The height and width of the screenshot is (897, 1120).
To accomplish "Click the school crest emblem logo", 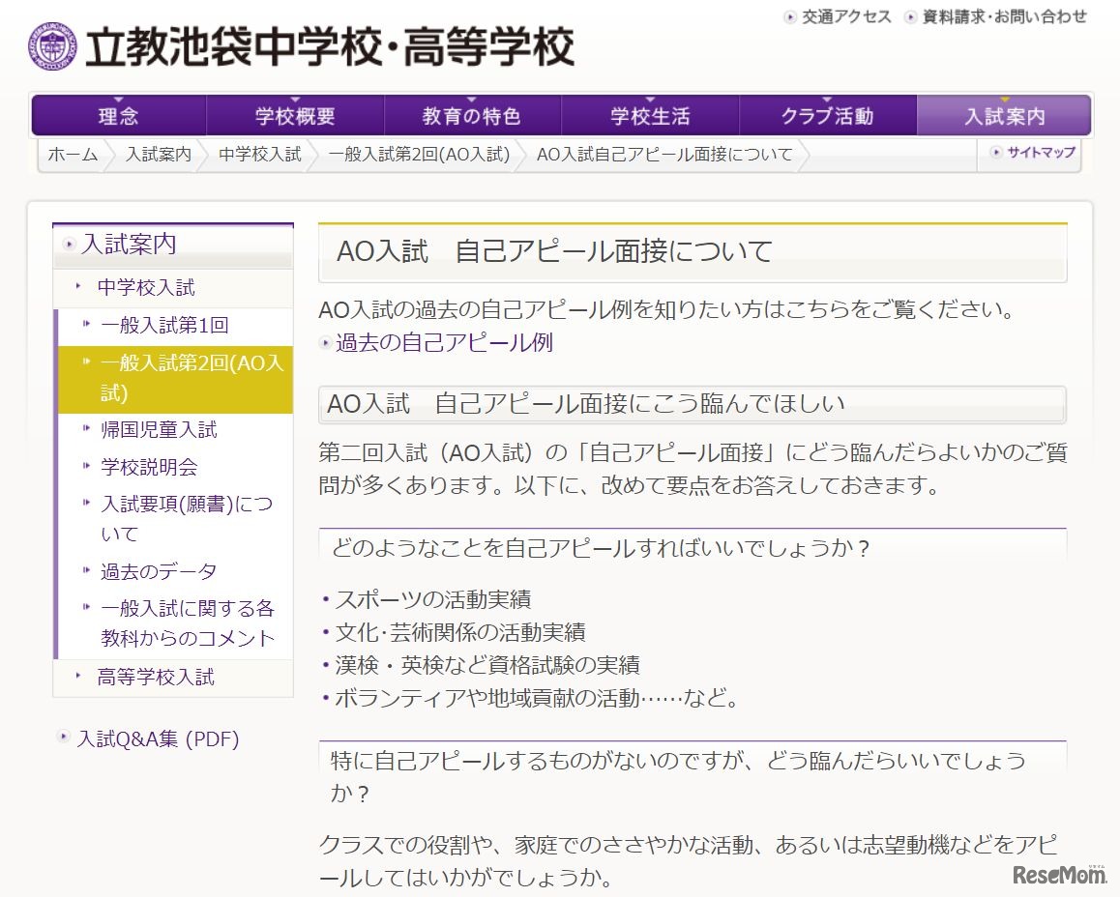I will click(54, 43).
